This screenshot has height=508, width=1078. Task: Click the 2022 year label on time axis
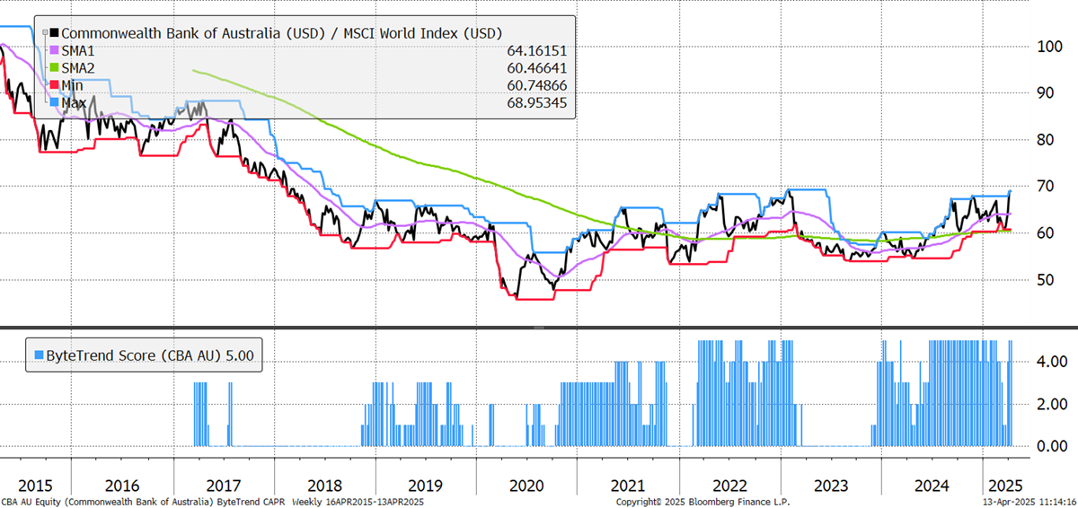[729, 486]
